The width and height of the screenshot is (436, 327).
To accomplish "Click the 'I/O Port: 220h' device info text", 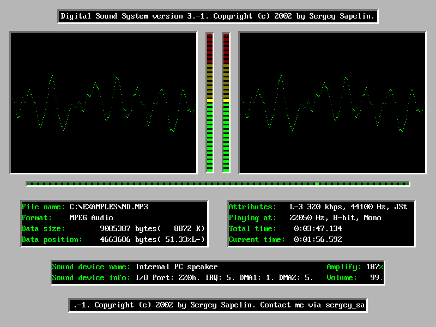I will tap(168, 277).
